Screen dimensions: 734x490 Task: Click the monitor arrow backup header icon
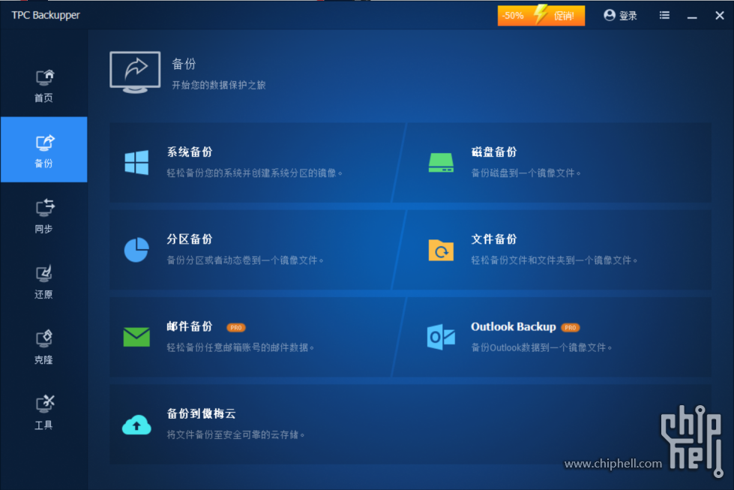tap(135, 72)
